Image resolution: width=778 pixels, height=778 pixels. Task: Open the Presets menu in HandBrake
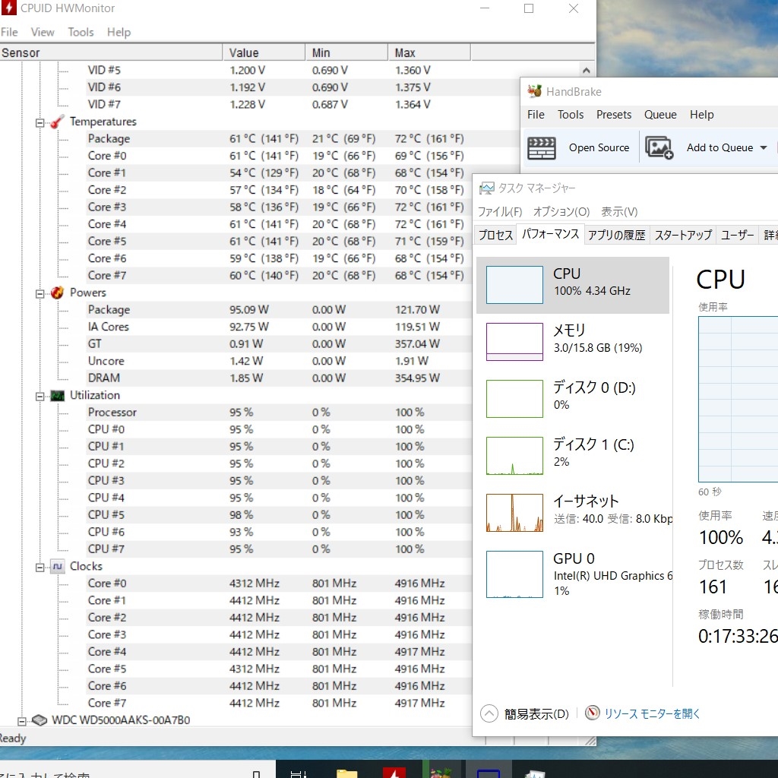[x=613, y=115]
